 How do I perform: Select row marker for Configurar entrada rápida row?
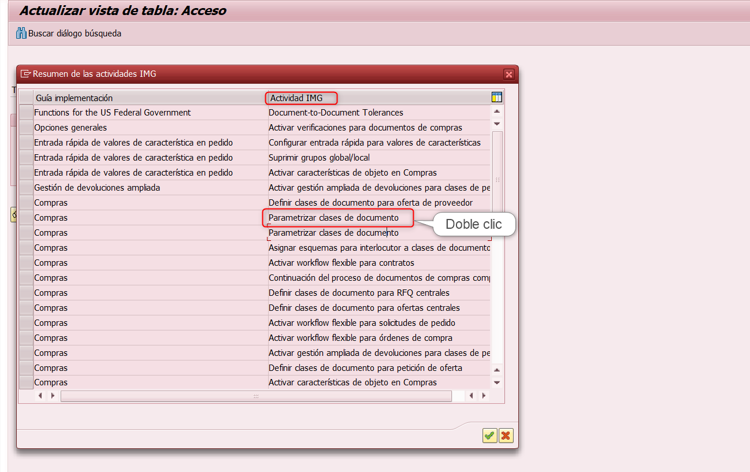[x=26, y=143]
